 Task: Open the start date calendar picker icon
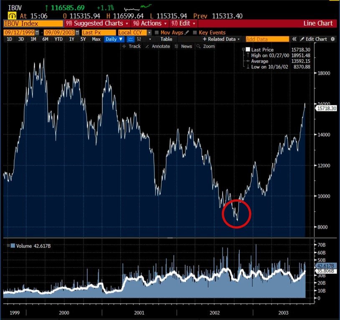[37, 32]
